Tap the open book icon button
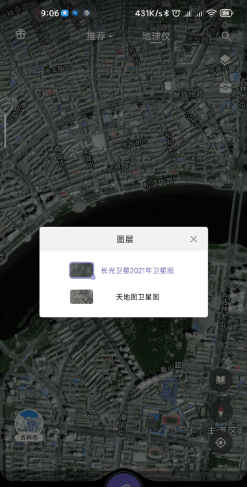247x487 pixels. coord(220,380)
